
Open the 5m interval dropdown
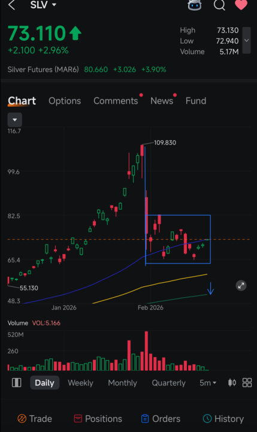point(208,383)
